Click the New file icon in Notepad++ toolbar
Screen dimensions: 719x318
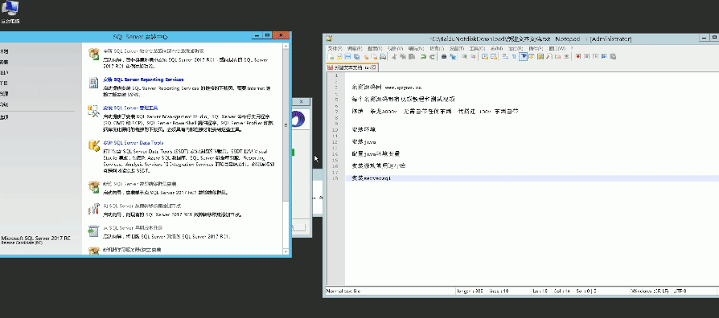331,57
